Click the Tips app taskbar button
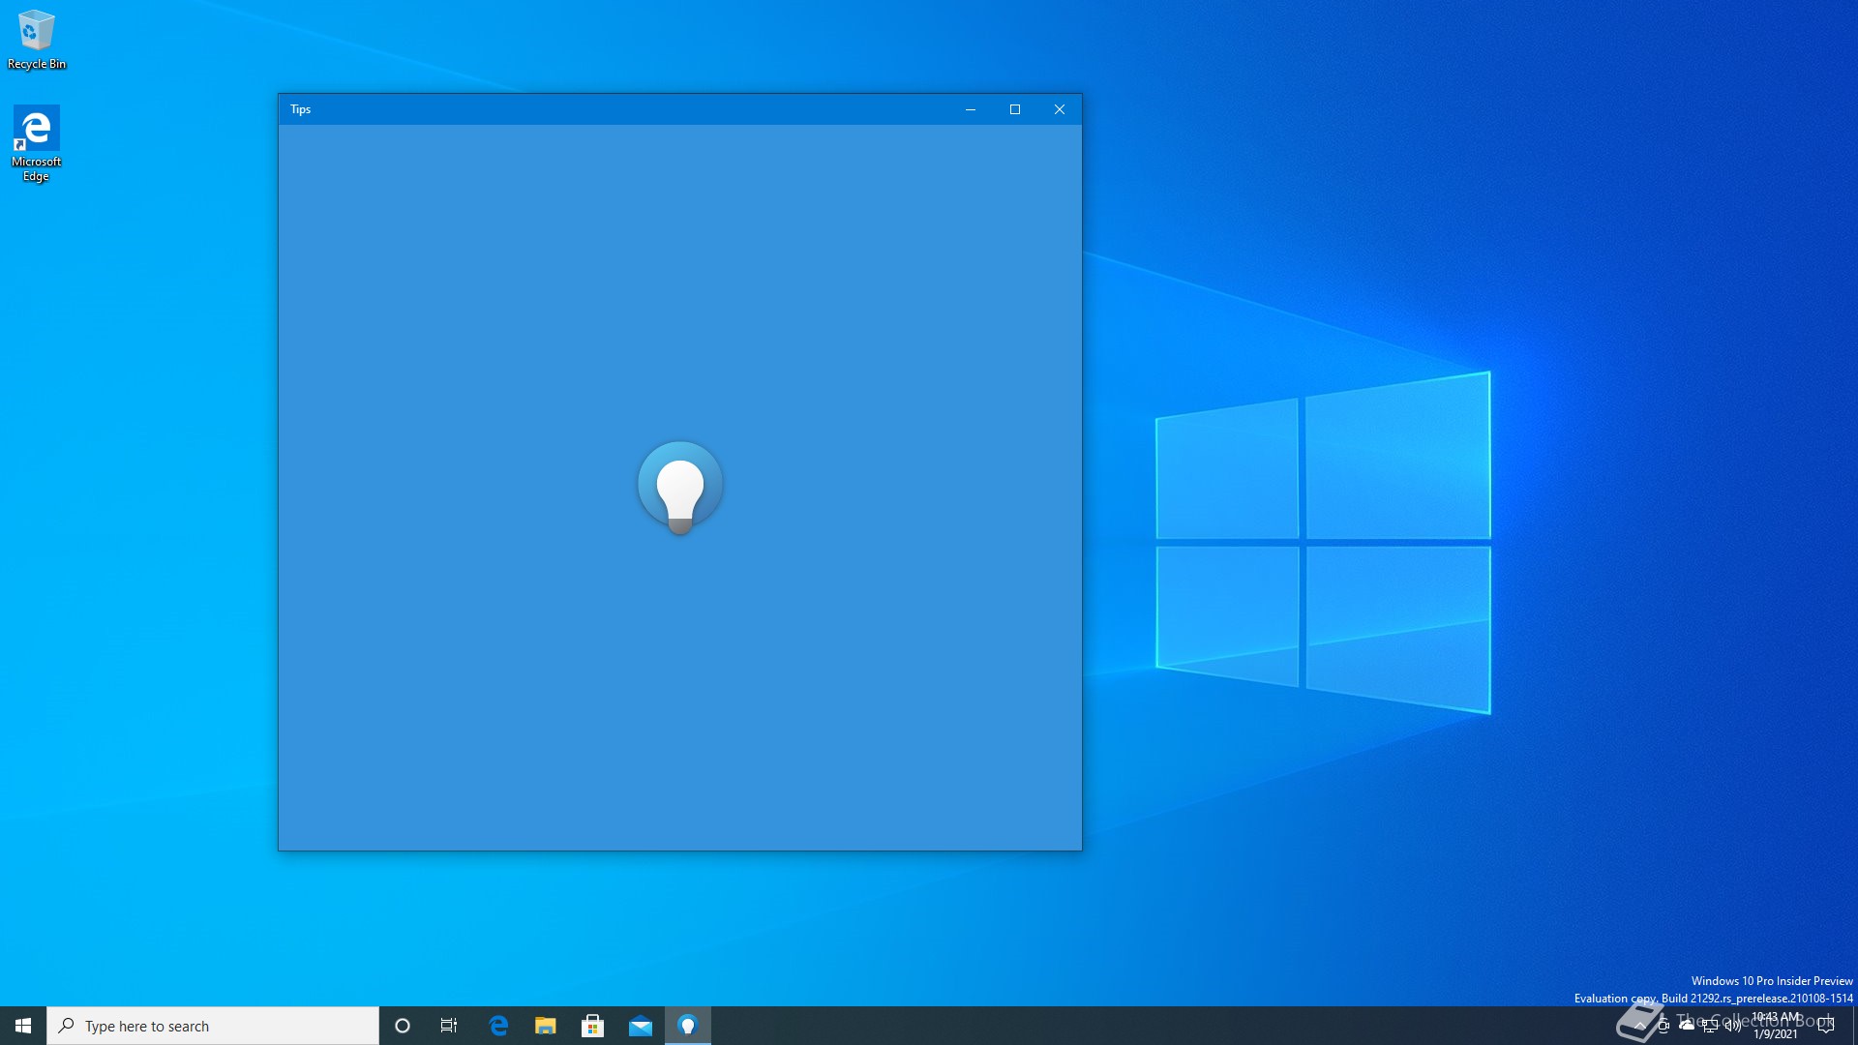The width and height of the screenshot is (1858, 1045). pos(688,1026)
